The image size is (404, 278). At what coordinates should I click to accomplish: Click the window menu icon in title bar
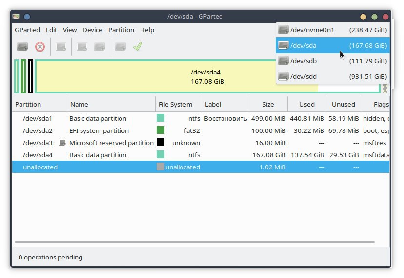coord(16,17)
